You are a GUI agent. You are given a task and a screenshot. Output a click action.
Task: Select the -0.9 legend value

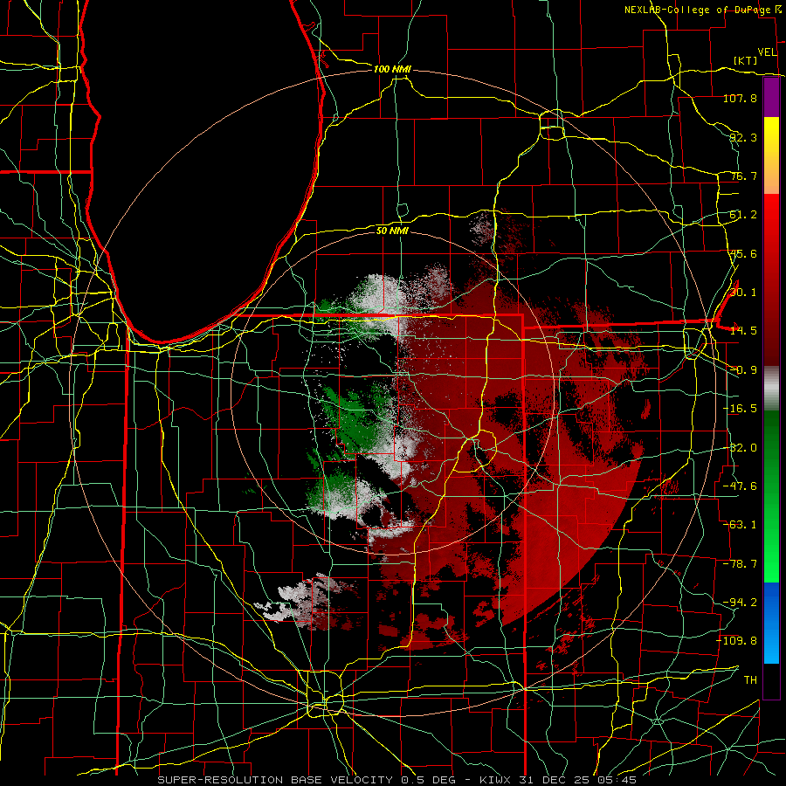coord(743,370)
